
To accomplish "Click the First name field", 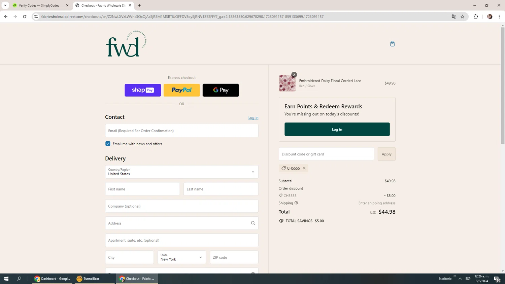I will 142,189.
